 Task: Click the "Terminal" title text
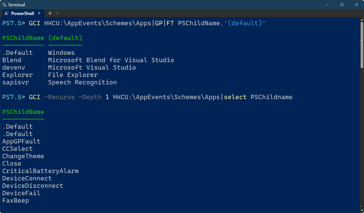pyautogui.click(x=17, y=5)
